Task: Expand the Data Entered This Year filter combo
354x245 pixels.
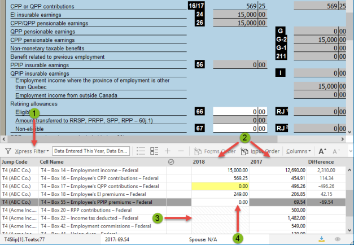Action: (x=91, y=151)
